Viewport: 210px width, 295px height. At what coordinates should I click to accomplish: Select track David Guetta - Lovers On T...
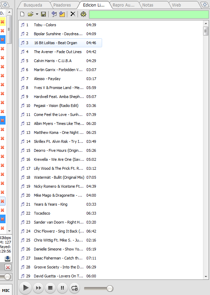(x=61, y=276)
